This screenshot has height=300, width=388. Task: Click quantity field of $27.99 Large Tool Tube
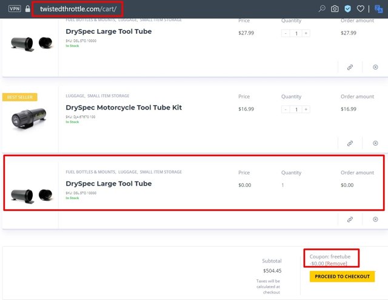click(x=296, y=33)
